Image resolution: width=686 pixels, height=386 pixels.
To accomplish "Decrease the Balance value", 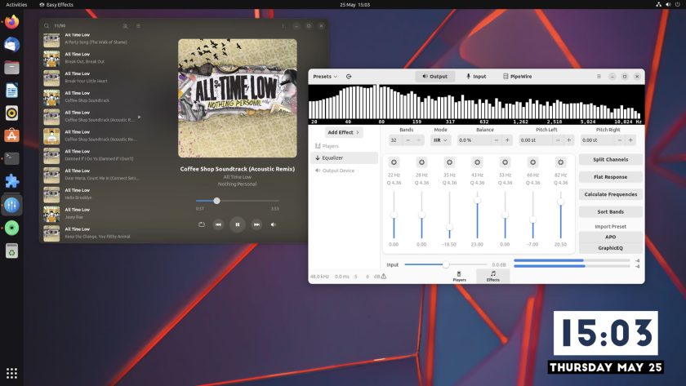I will pos(497,140).
